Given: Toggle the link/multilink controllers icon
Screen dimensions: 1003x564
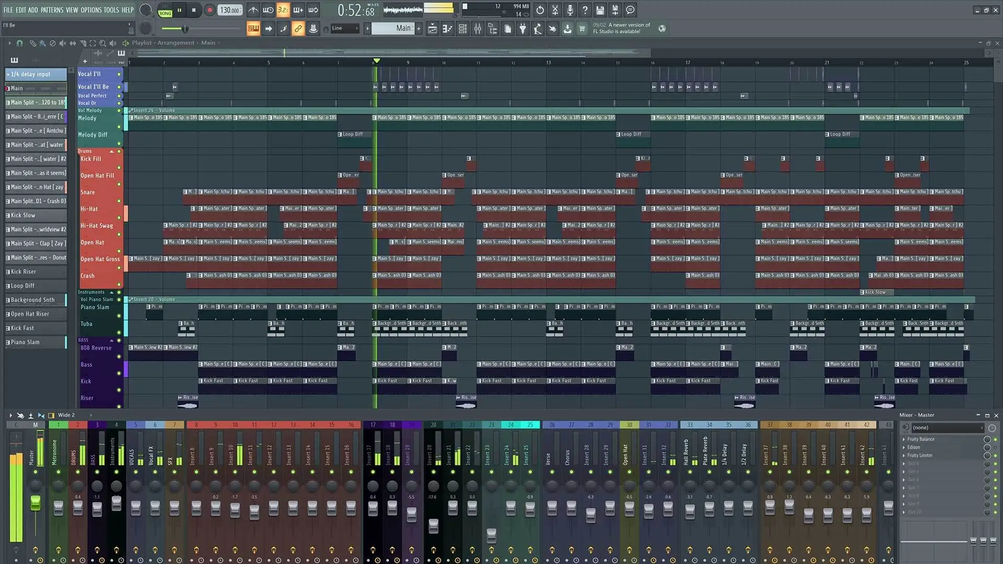Looking at the screenshot, I should coord(298,29).
